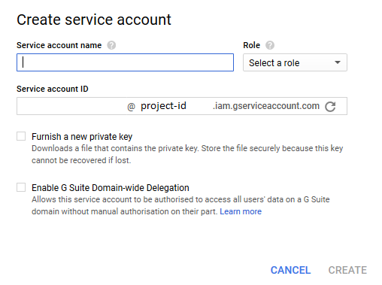Click the Service account name label

point(59,45)
